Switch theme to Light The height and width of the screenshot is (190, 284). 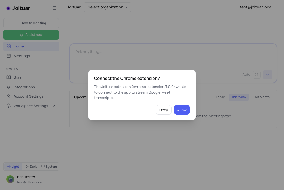[x=13, y=167]
